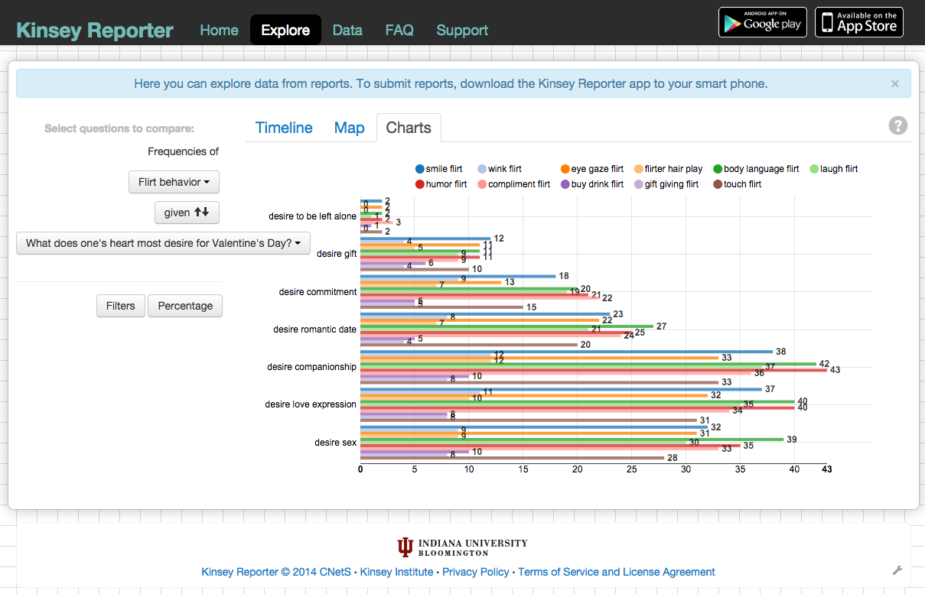Click the Indiana University Bloomington logo
Image resolution: width=925 pixels, height=594 pixels.
click(x=462, y=547)
